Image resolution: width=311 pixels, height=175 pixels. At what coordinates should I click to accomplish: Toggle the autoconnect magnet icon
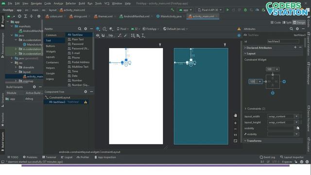click(x=103, y=35)
